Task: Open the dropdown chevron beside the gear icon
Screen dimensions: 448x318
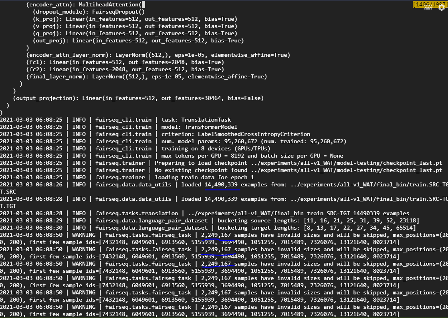Action: tap(447, 8)
